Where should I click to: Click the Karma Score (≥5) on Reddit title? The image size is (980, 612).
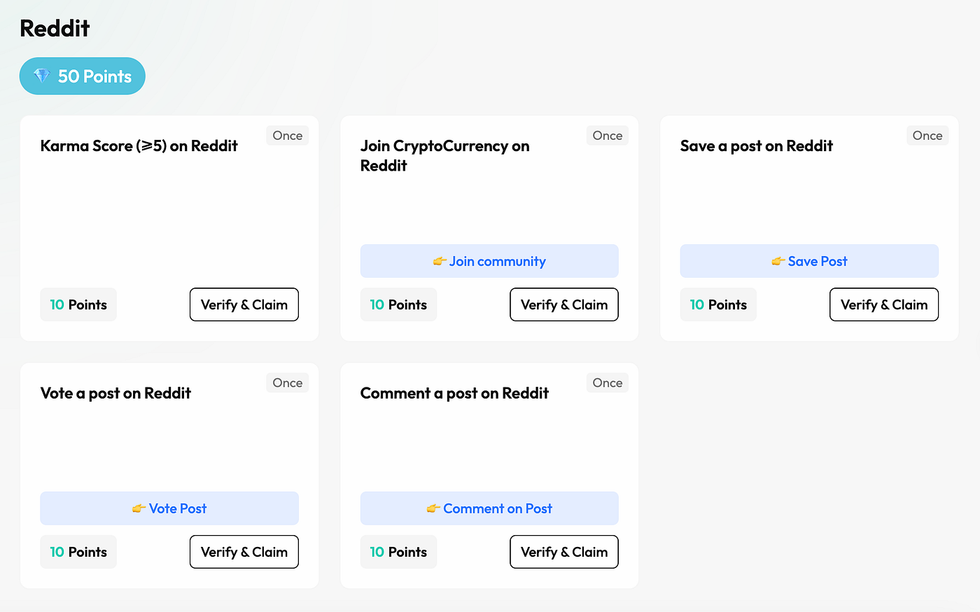tap(139, 146)
